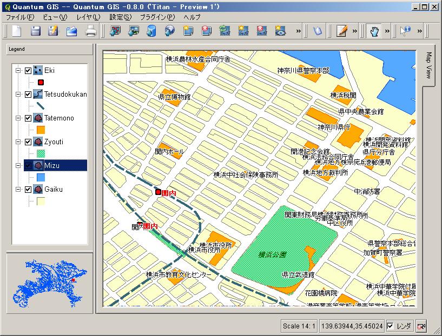Click the pencil editing toolbar icon
Image resolution: width=442 pixels, height=336 pixels.
[342, 31]
